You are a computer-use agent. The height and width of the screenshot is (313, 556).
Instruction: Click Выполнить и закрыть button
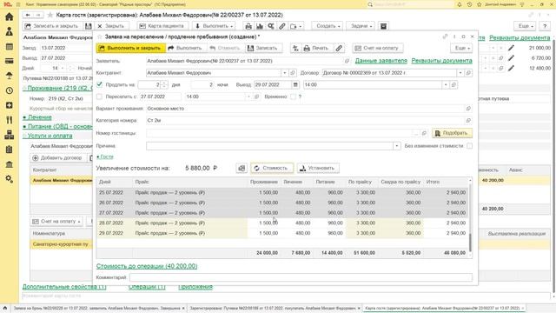pyautogui.click(x=131, y=48)
